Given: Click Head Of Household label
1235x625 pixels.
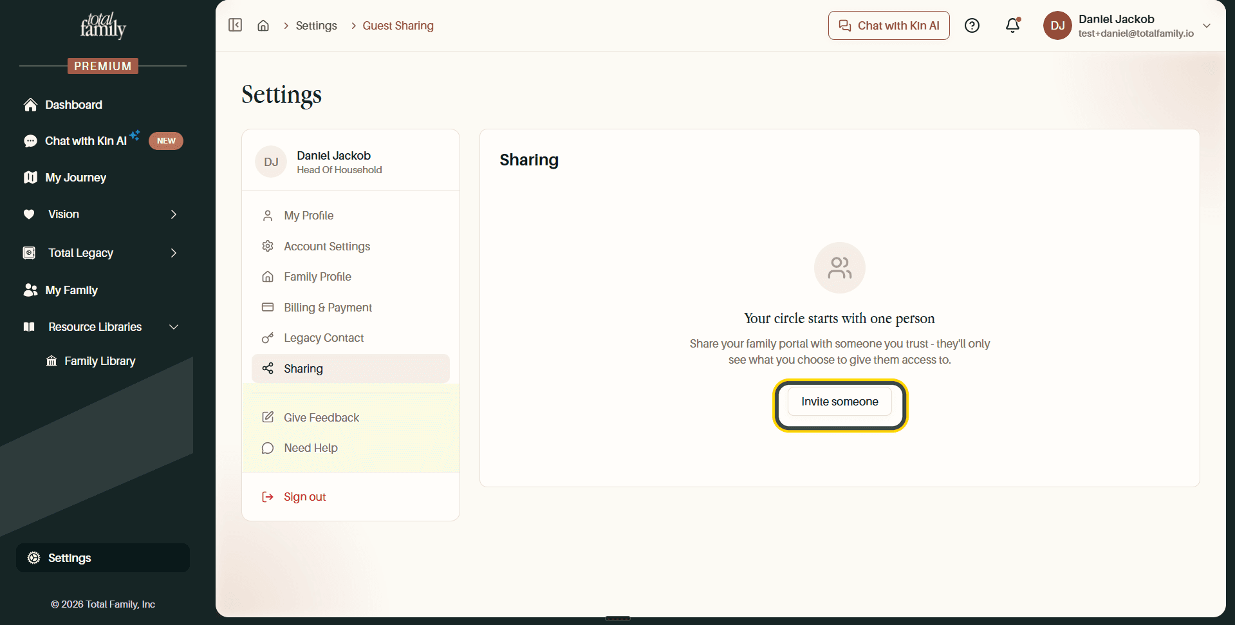Looking at the screenshot, I should click(339, 170).
